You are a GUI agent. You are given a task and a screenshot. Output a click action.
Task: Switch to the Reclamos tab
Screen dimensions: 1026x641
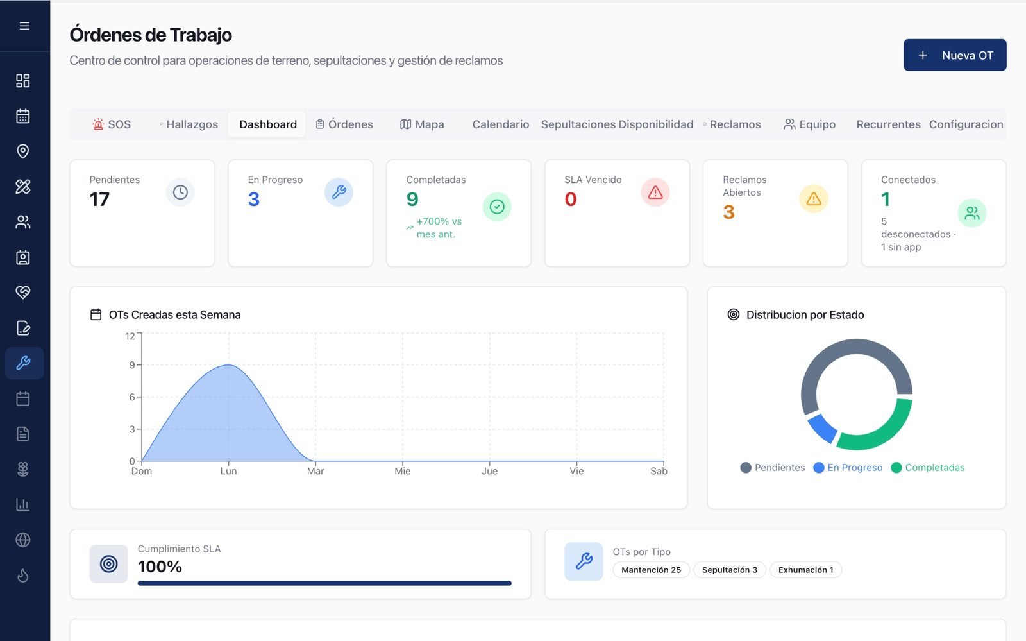click(732, 124)
